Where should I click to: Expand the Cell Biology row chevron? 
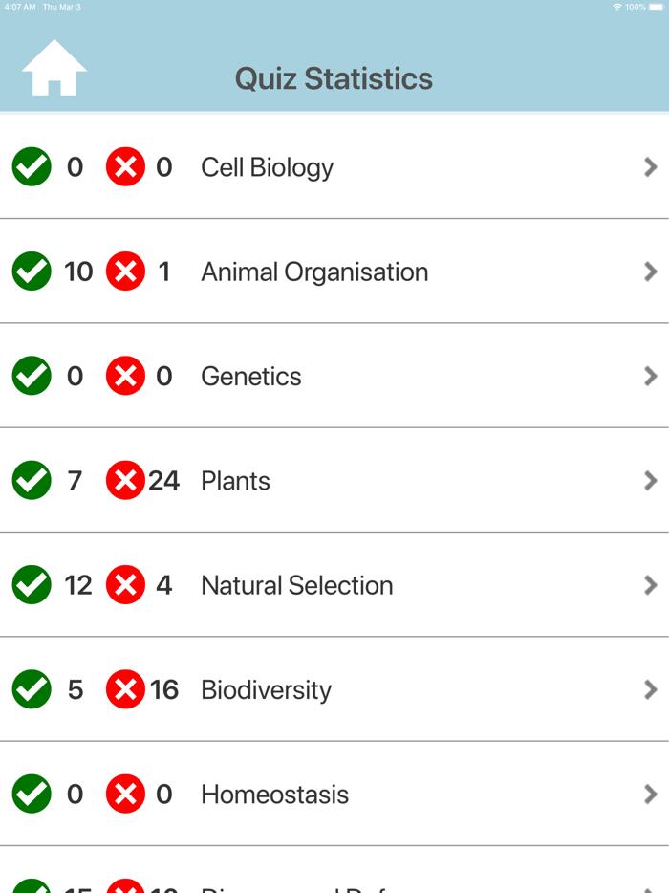pos(651,166)
